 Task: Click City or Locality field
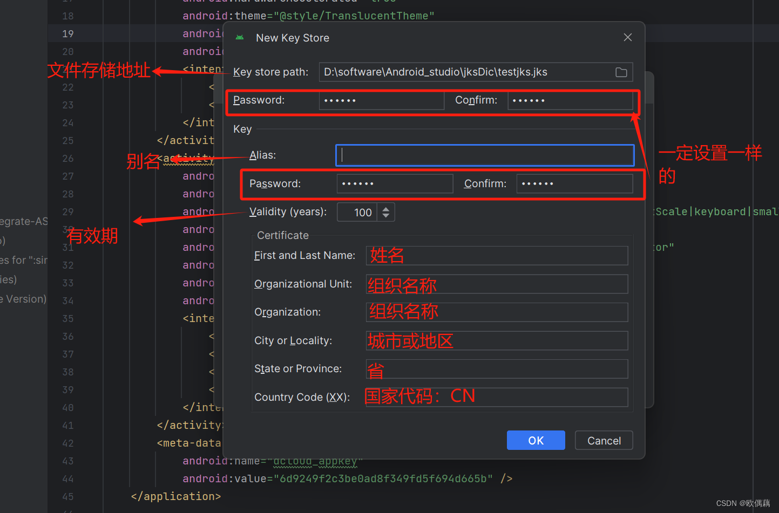tap(497, 340)
